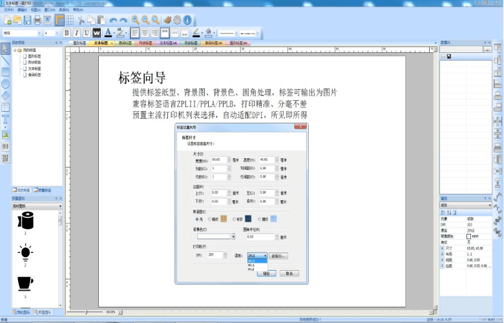Open the 文件 menu
The image size is (504, 323).
[8, 10]
